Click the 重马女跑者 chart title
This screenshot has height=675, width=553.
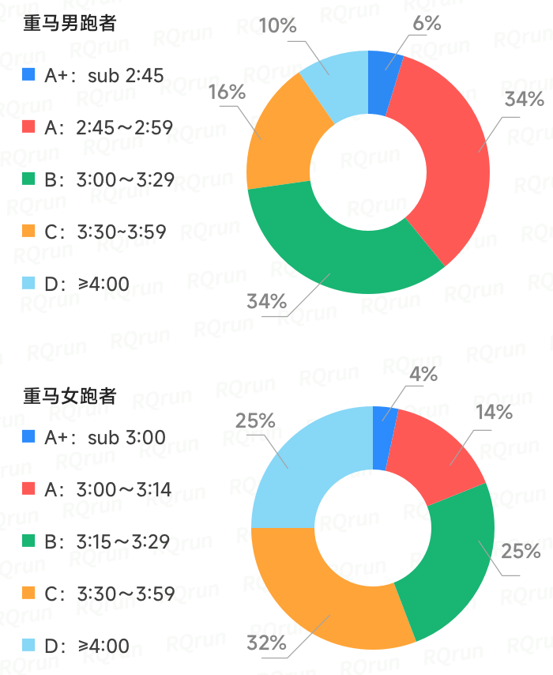click(70, 395)
